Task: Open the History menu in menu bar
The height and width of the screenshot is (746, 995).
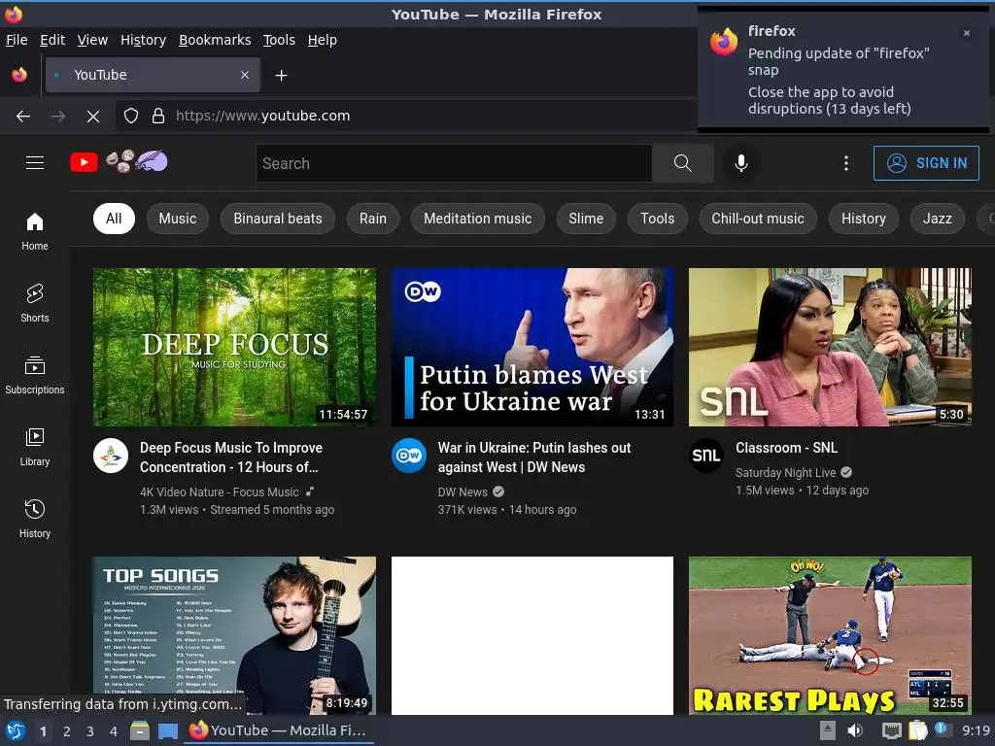Action: [144, 40]
